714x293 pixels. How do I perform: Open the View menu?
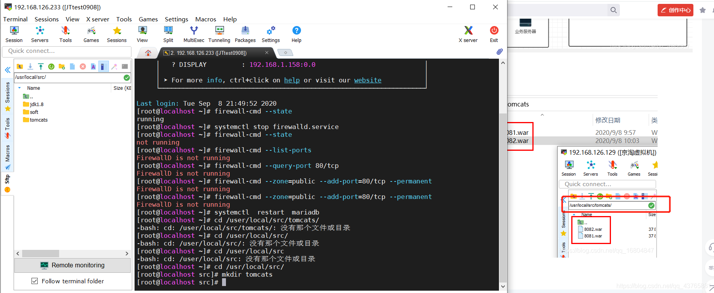(72, 19)
